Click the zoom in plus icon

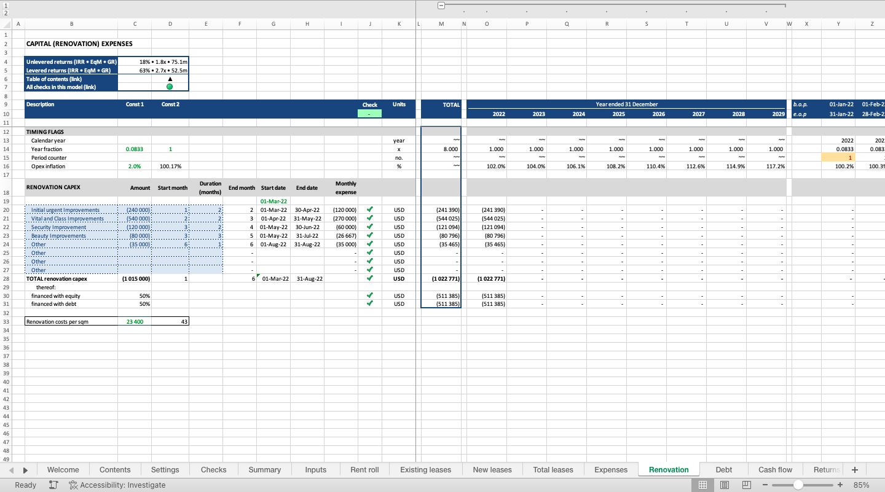pos(840,485)
